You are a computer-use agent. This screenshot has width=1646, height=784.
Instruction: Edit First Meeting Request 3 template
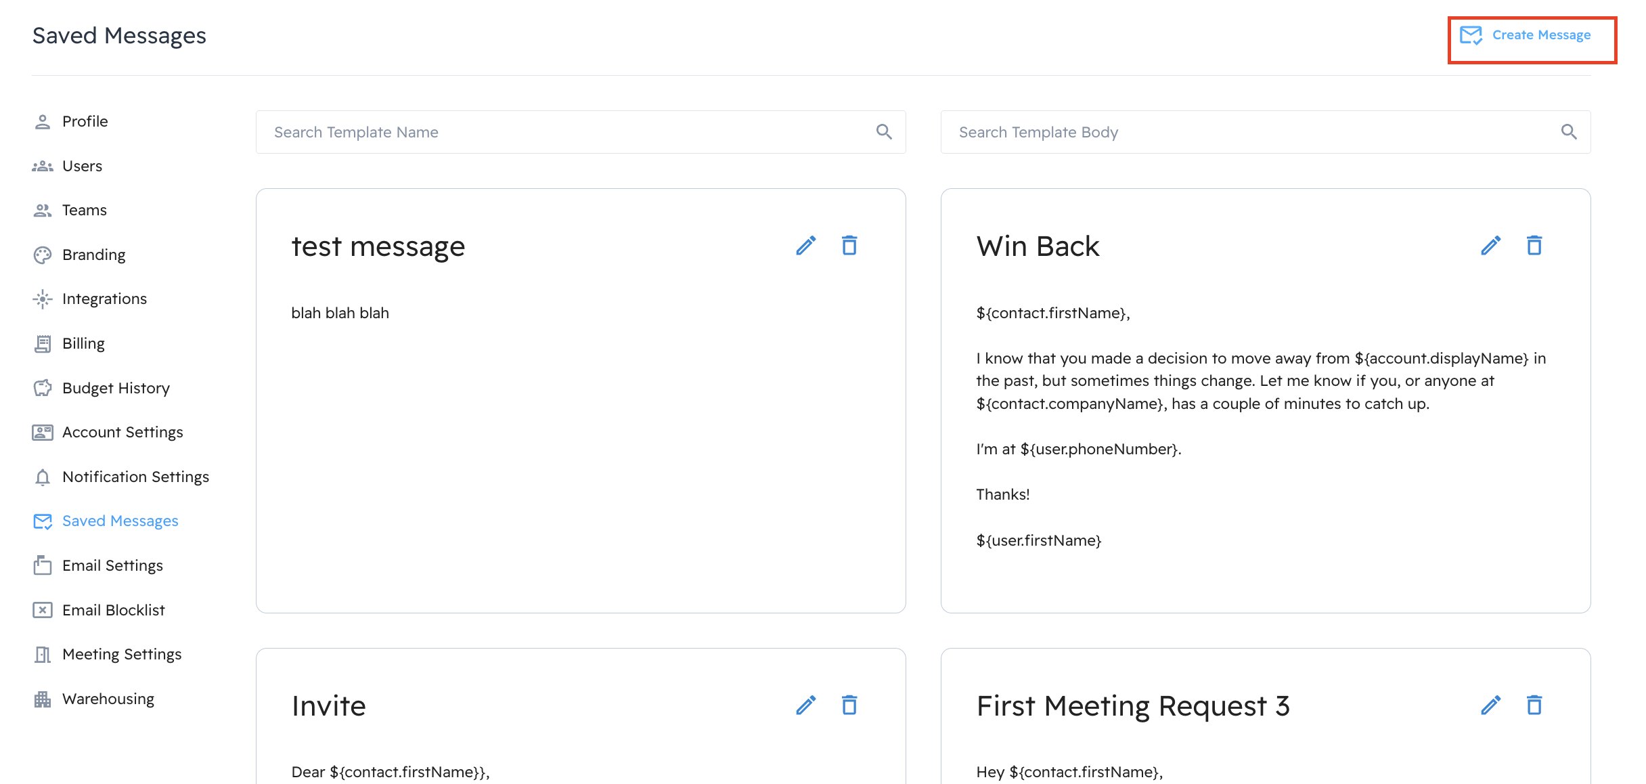[1491, 705]
